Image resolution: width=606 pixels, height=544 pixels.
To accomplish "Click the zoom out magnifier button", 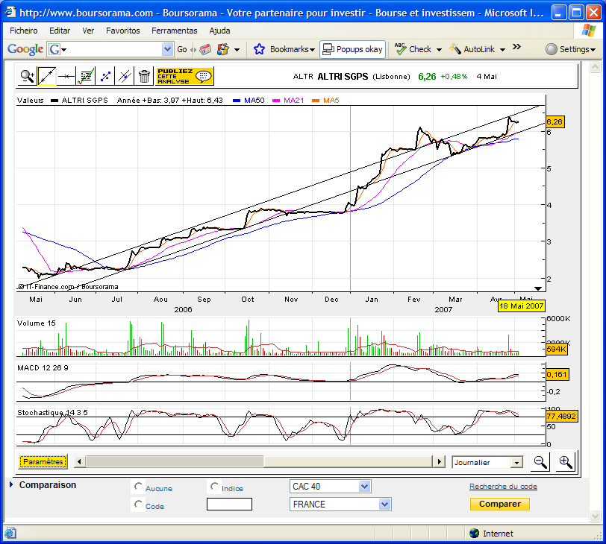I will [x=540, y=462].
